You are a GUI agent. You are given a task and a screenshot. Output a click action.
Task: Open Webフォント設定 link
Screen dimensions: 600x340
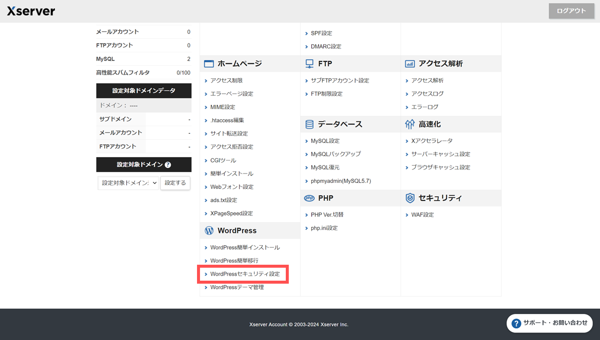232,187
